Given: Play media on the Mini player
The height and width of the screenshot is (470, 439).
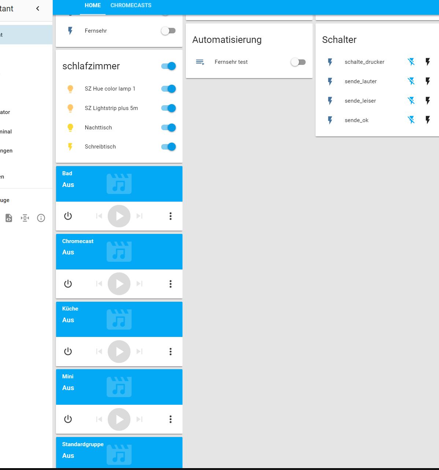Looking at the screenshot, I should tap(119, 419).
